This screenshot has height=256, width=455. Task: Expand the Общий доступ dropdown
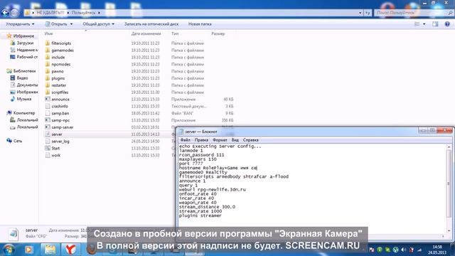pos(98,24)
